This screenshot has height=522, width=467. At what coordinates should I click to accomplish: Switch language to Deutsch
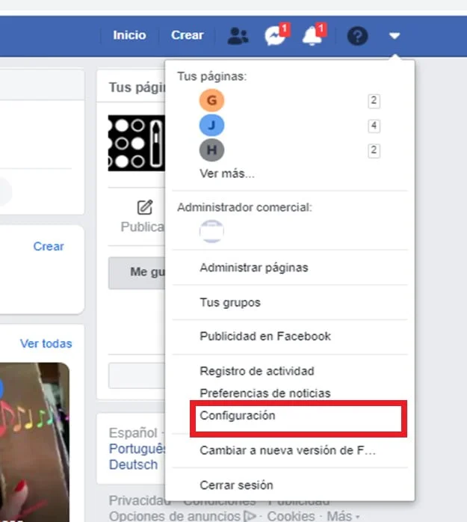pyautogui.click(x=134, y=464)
